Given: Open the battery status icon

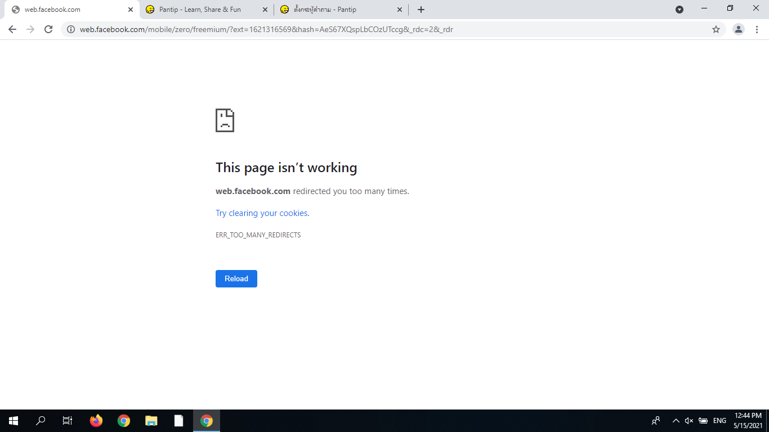Looking at the screenshot, I should pos(703,421).
